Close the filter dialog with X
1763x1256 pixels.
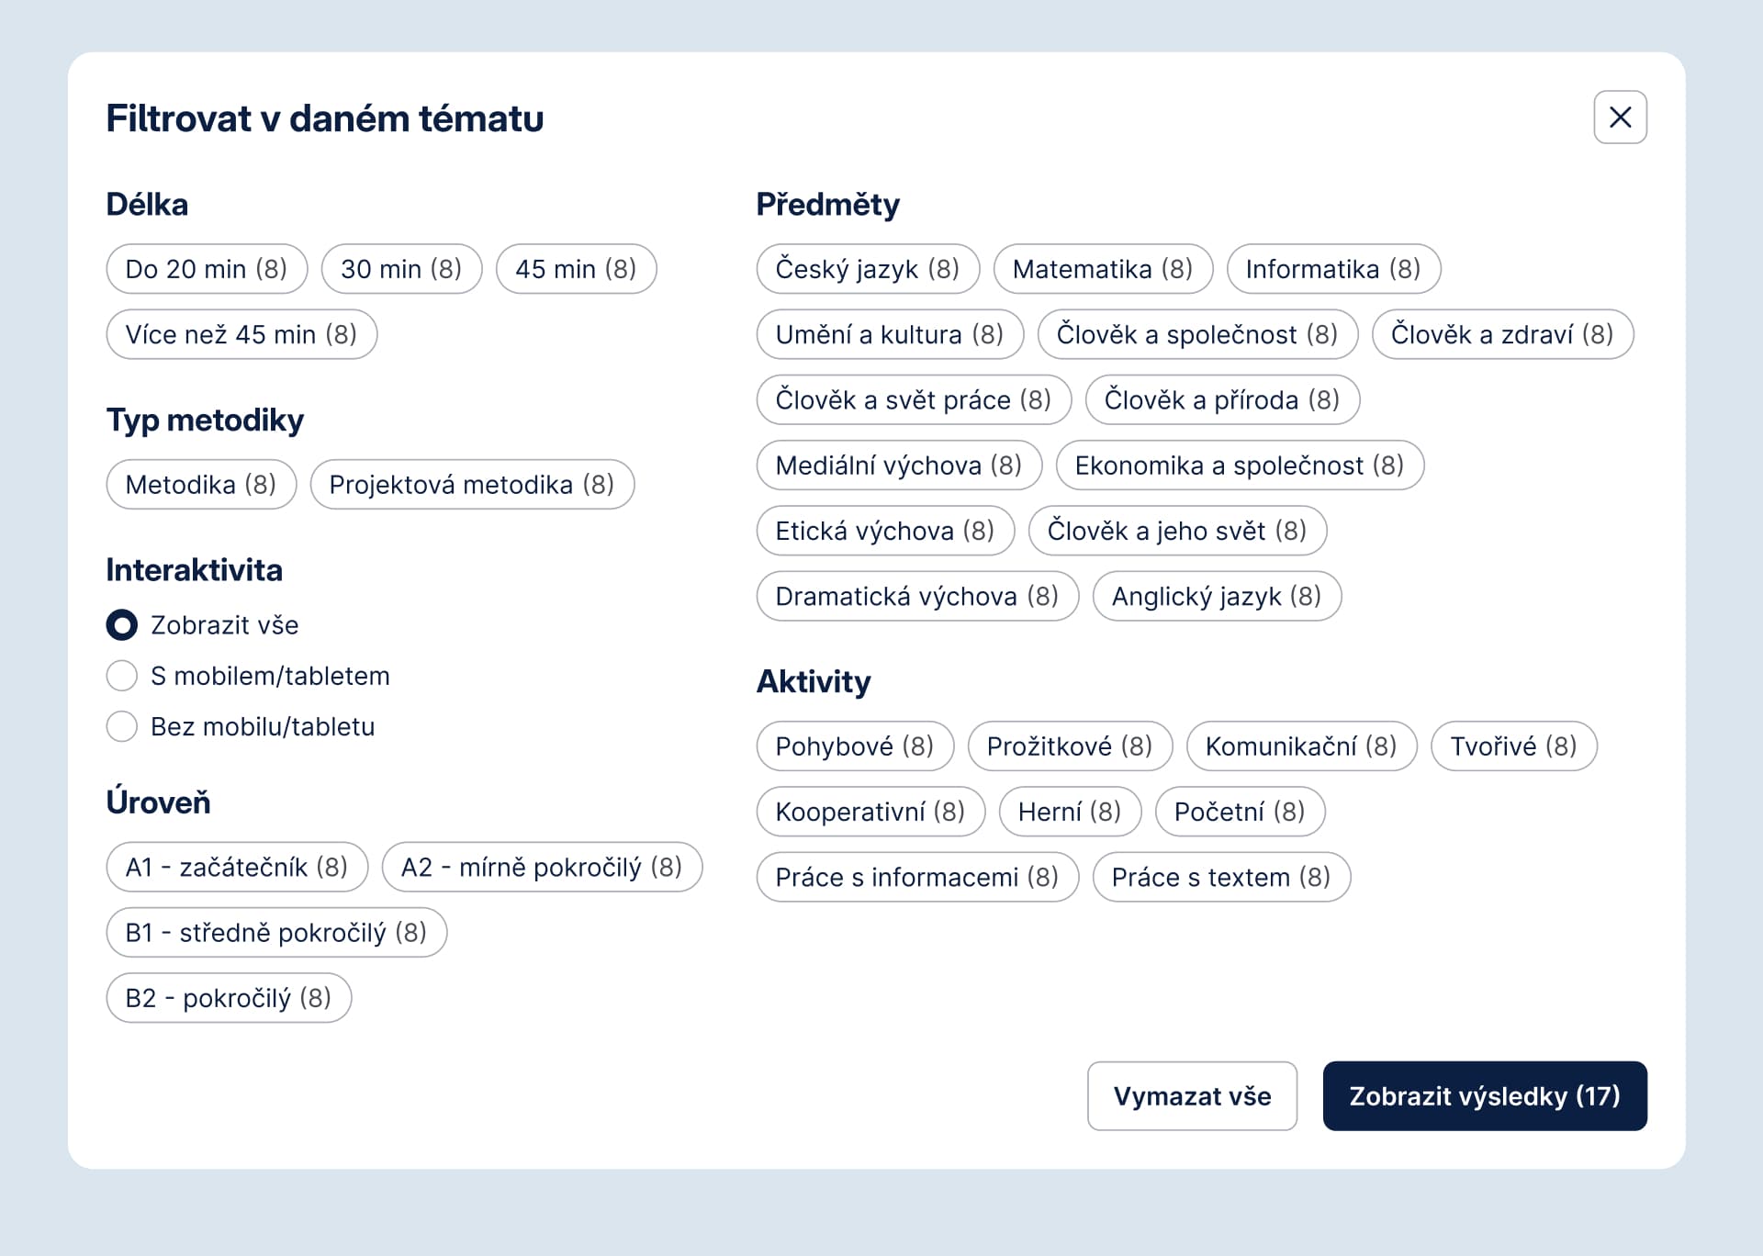pos(1620,117)
